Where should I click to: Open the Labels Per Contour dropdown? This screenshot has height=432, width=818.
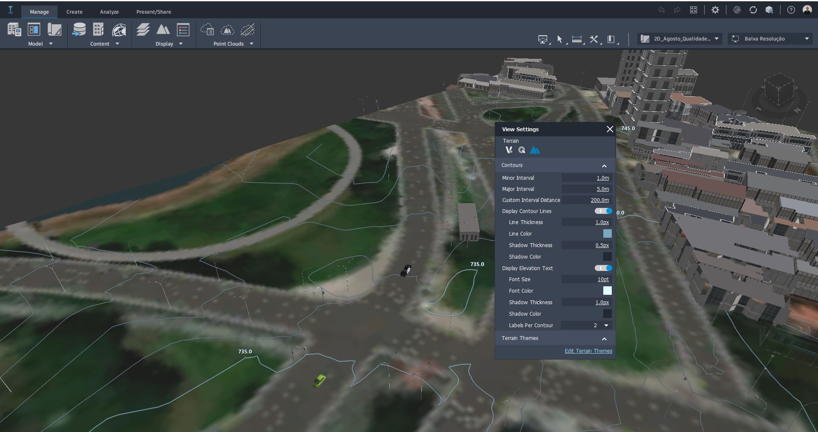click(x=606, y=325)
